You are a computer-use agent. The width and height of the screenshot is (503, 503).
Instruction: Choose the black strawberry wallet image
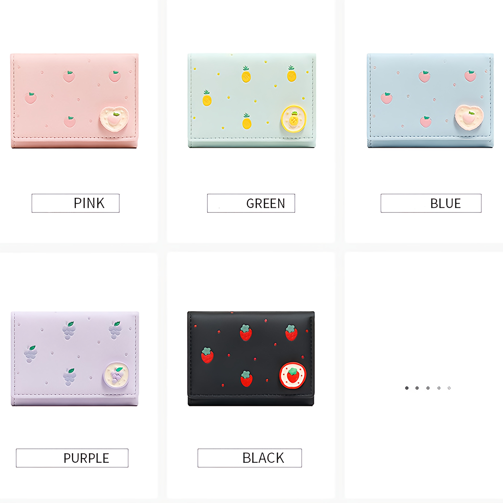click(x=251, y=359)
